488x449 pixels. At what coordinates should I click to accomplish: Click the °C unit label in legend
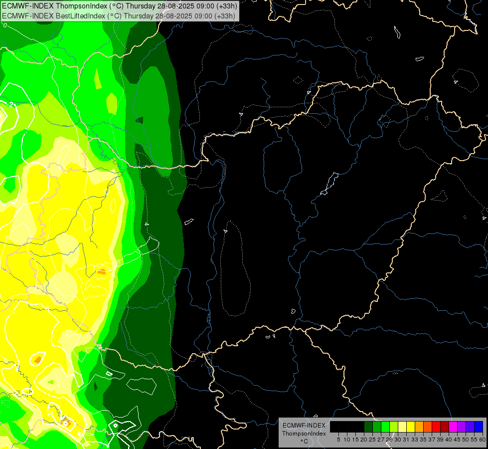[x=305, y=442]
